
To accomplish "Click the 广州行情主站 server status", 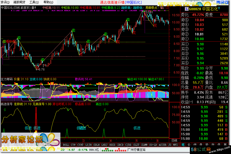I will [x=136, y=150].
